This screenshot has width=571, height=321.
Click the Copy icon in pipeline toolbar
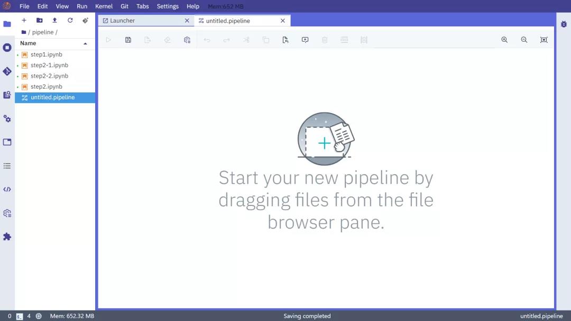point(266,40)
